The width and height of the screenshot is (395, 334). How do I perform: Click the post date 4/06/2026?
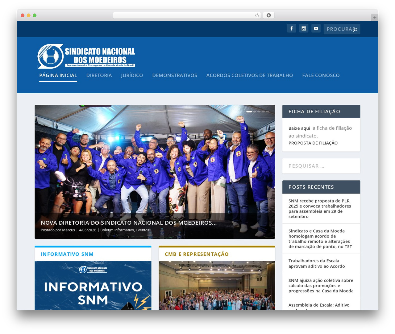pos(88,230)
